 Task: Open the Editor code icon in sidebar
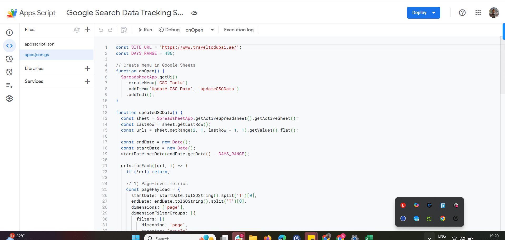tap(9, 46)
